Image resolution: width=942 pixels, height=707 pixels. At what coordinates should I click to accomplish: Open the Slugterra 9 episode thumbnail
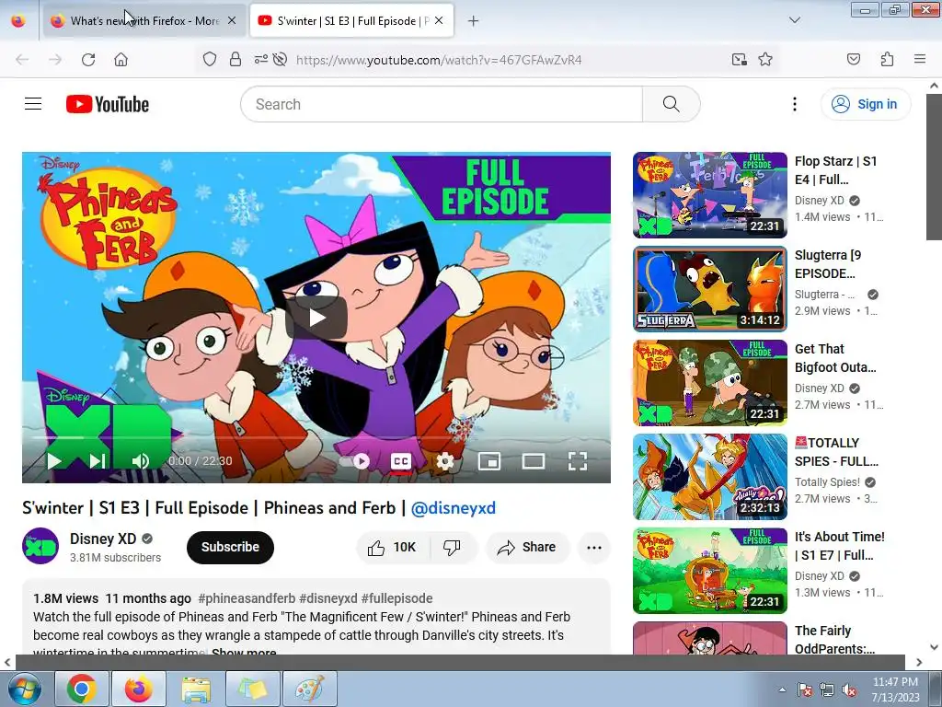(709, 288)
